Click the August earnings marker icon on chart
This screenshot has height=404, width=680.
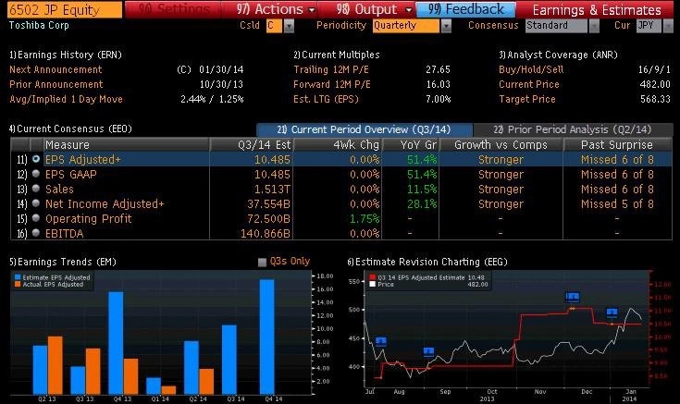tap(428, 351)
